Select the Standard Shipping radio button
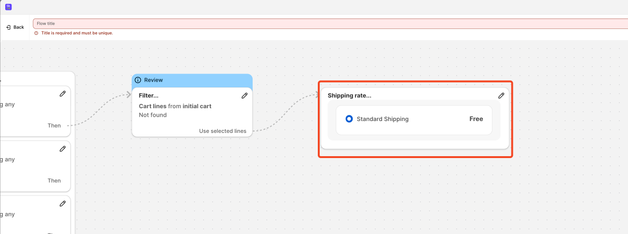This screenshot has width=628, height=234. click(x=349, y=119)
